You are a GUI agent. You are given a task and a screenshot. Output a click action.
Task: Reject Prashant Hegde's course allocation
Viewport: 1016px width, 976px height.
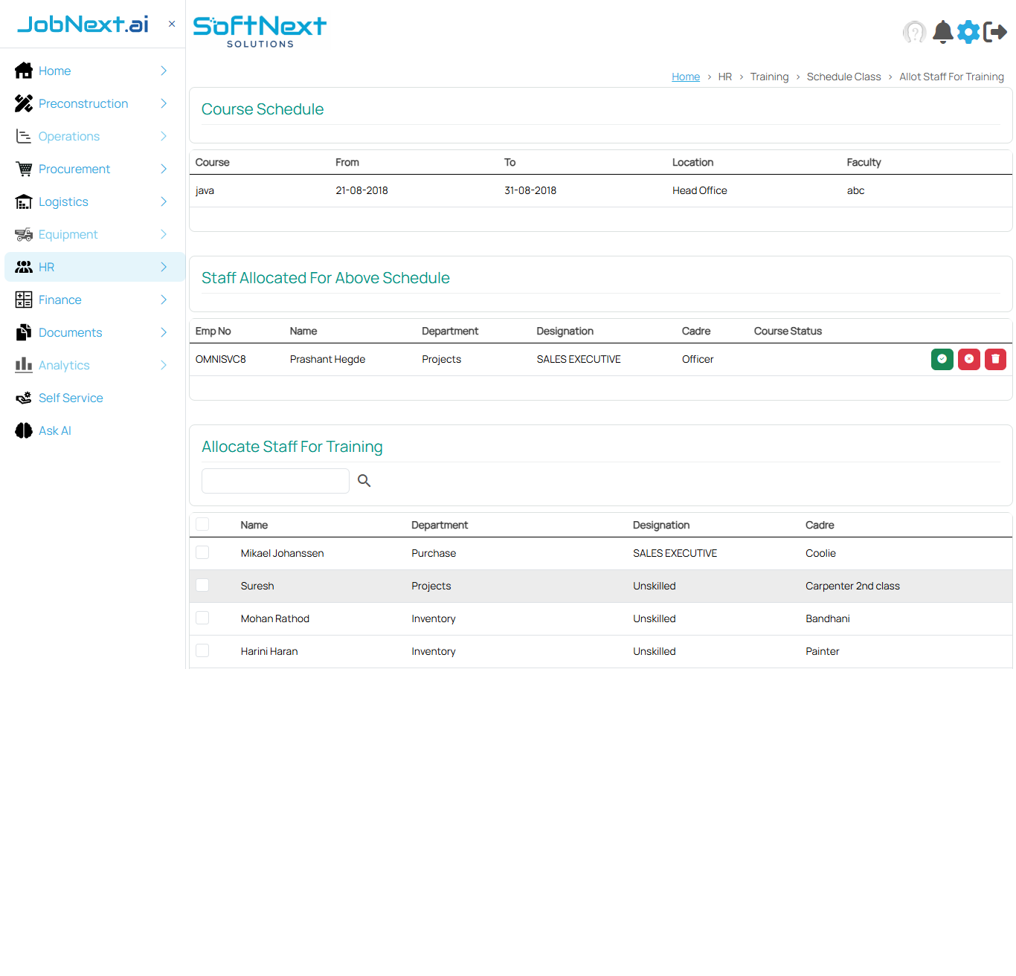click(x=968, y=359)
